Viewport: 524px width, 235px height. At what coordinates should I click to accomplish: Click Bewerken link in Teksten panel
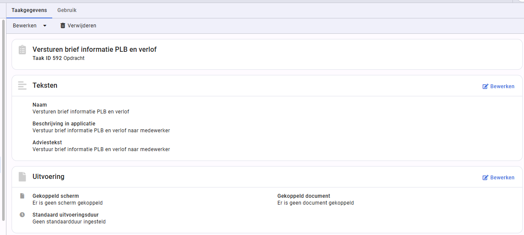click(x=498, y=86)
